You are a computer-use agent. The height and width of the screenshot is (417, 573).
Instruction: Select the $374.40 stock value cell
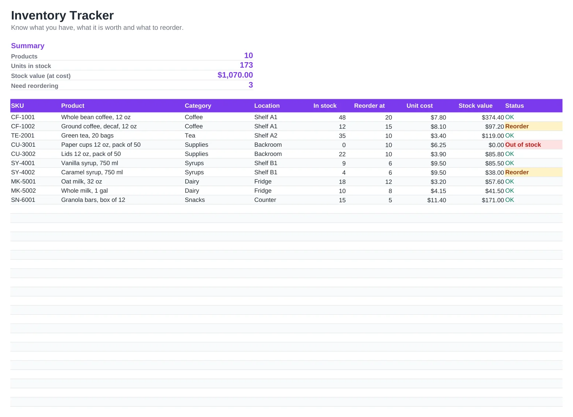click(x=493, y=117)
